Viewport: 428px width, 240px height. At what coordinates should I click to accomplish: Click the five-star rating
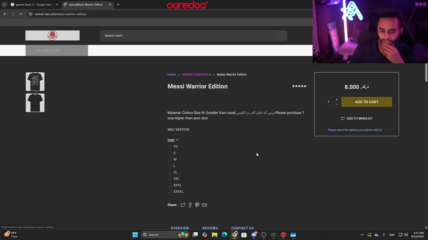pyautogui.click(x=299, y=86)
